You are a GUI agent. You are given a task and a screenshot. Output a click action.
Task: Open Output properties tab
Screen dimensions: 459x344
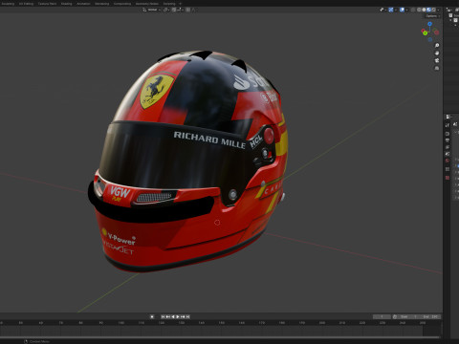pos(448,140)
